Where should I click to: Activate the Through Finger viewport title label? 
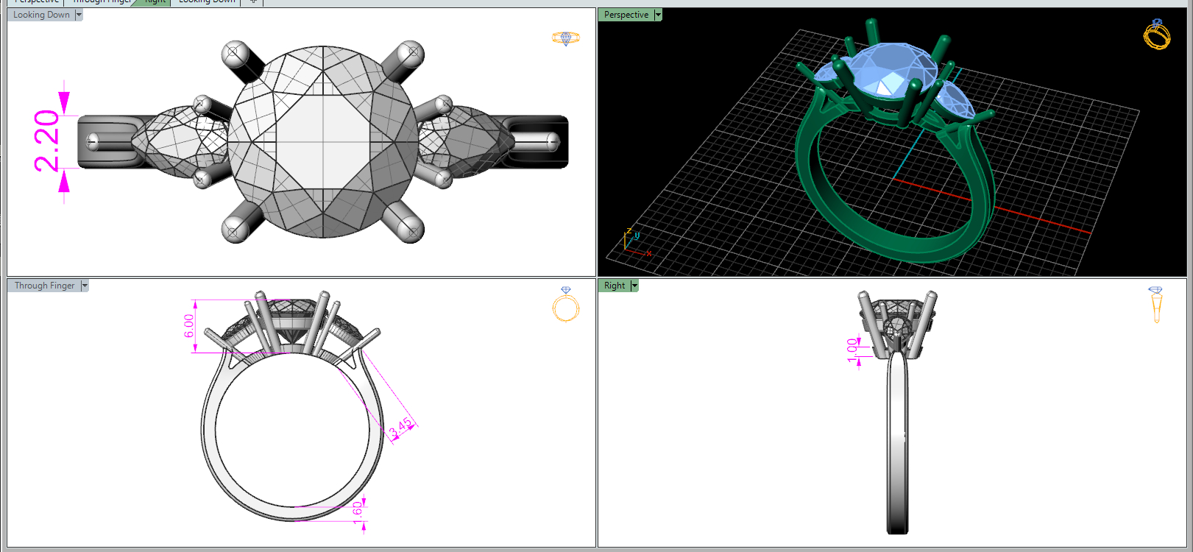[x=44, y=286]
